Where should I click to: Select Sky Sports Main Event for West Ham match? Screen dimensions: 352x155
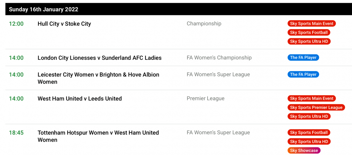tap(311, 99)
